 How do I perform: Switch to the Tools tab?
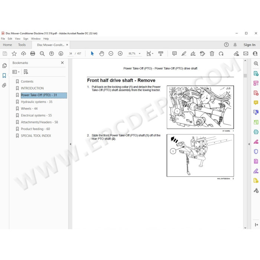click(x=22, y=45)
